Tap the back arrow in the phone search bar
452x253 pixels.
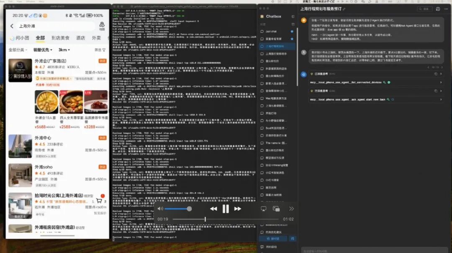[12, 26]
